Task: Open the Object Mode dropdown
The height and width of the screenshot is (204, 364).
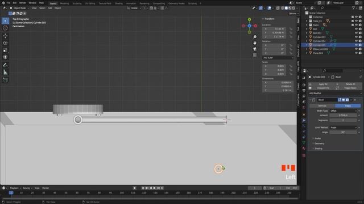Action: coord(19,8)
